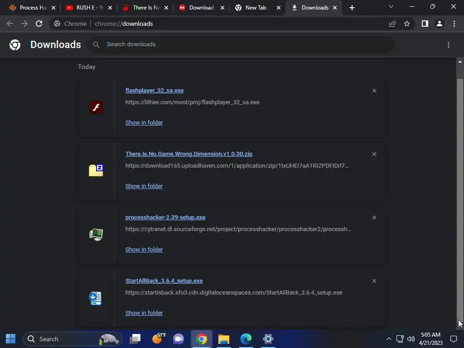
Task: Open Chat app on taskbar
Action: pos(179,339)
